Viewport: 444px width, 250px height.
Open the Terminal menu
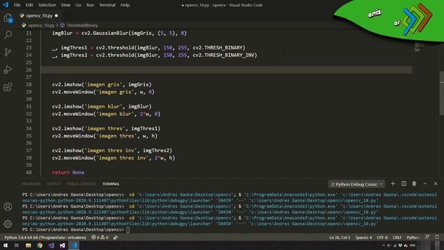point(108,5)
